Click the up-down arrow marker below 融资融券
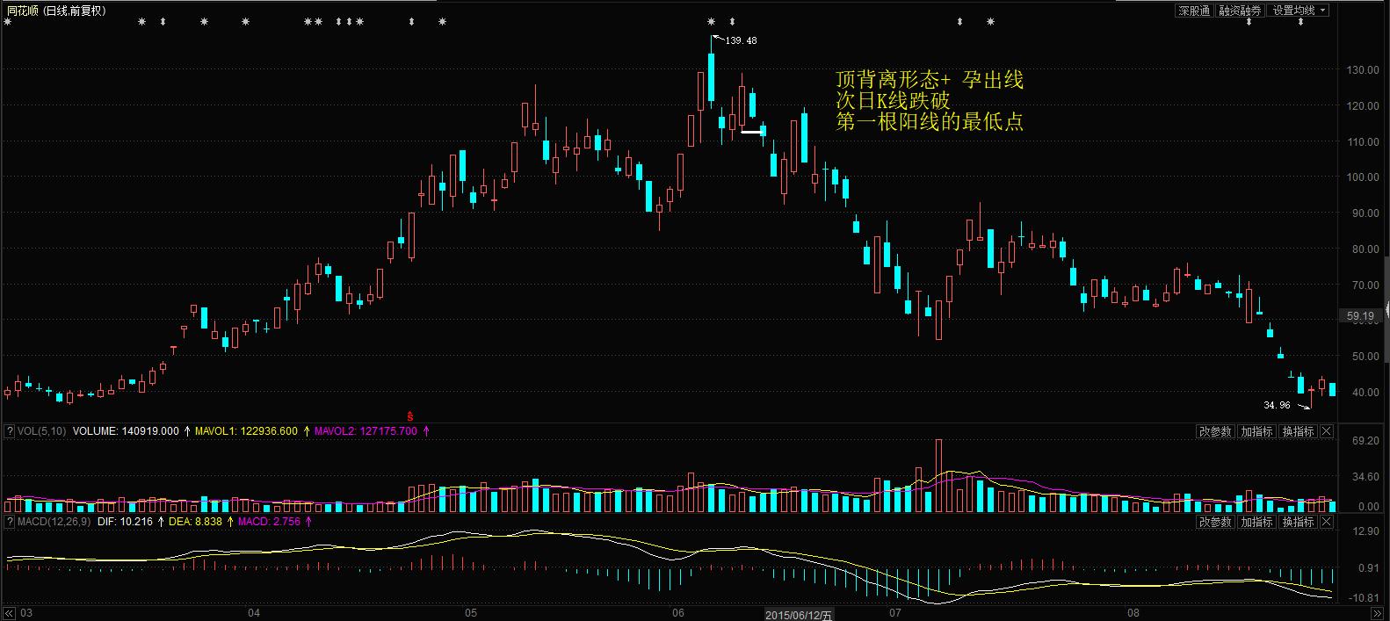1390x621 pixels. click(1249, 21)
